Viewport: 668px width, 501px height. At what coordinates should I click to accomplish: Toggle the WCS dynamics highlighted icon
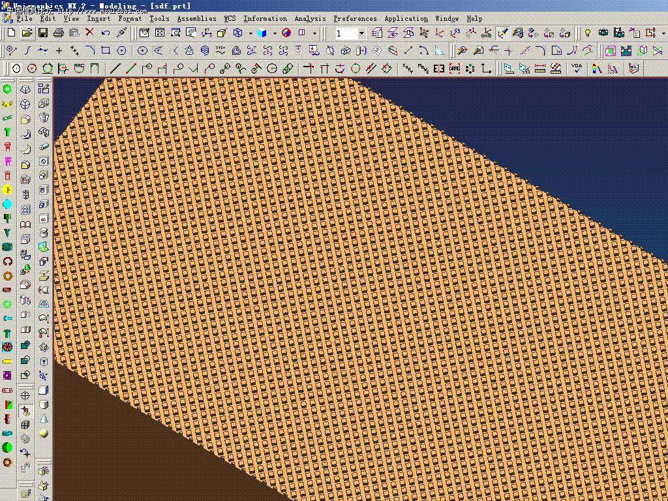click(503, 33)
